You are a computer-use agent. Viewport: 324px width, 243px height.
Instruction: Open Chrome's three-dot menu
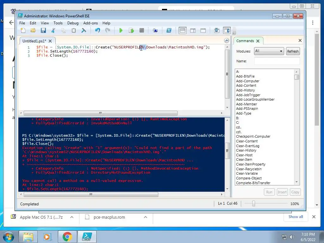pos(313,22)
